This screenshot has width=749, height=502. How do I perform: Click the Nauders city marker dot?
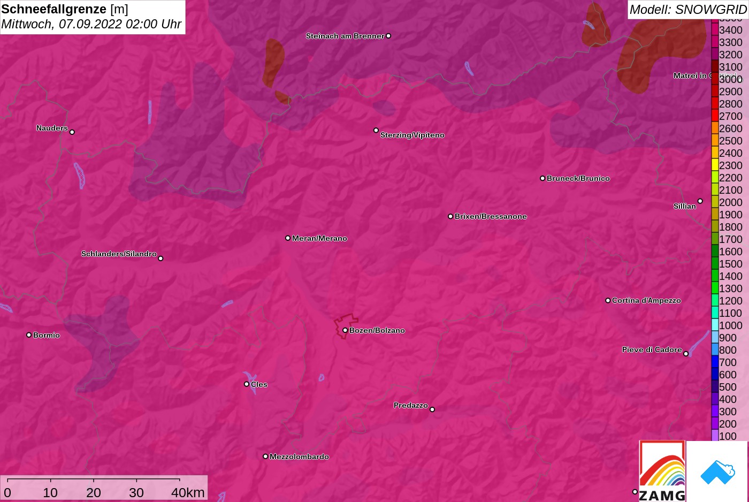click(x=72, y=132)
